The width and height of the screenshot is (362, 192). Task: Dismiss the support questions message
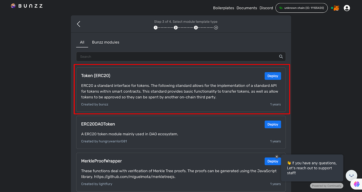277,157
